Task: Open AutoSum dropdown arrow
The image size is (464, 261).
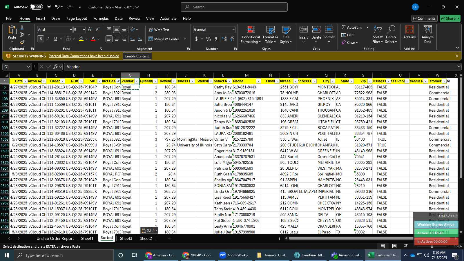Action: pyautogui.click(x=367, y=27)
